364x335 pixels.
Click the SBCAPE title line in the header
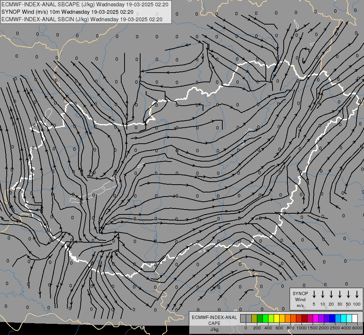click(85, 4)
